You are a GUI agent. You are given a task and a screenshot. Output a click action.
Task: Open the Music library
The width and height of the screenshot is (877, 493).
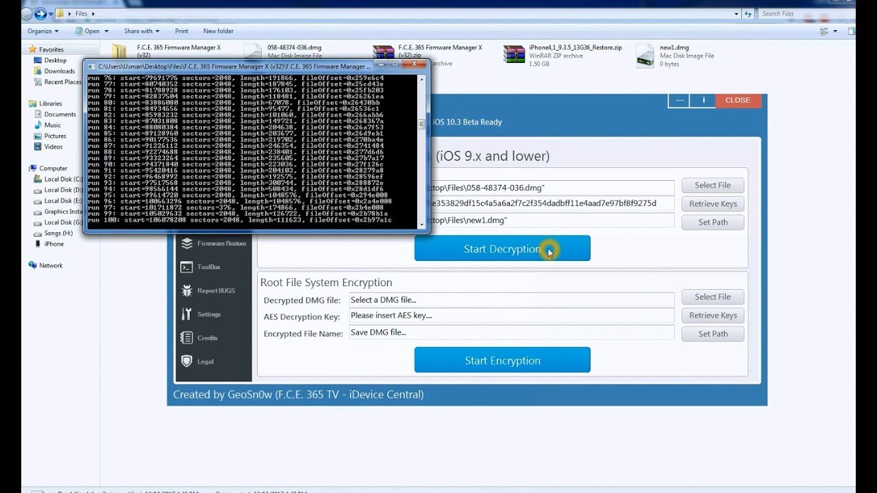[x=47, y=125]
